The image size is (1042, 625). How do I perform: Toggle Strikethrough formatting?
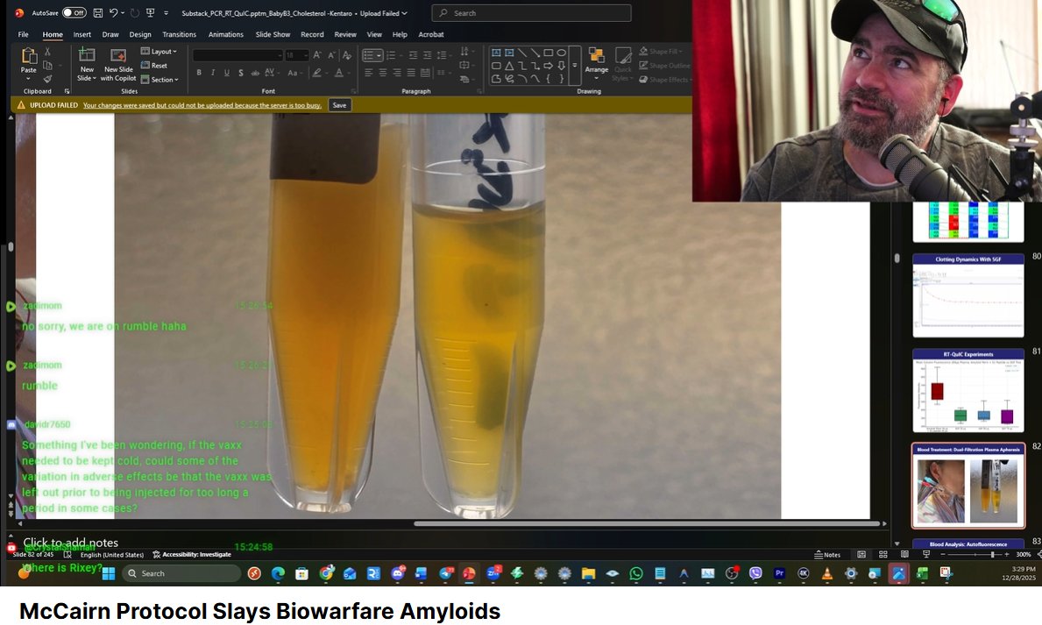[x=254, y=73]
